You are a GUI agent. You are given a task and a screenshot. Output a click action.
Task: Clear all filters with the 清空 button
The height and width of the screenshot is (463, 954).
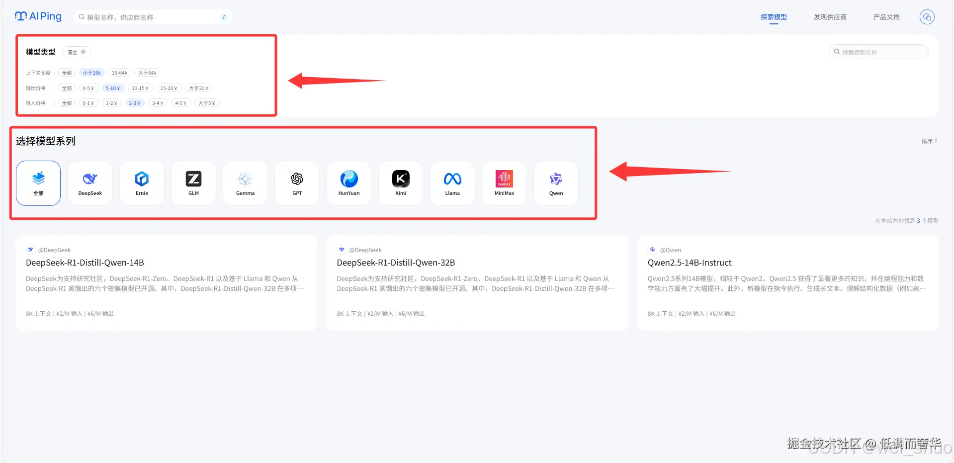[x=76, y=52]
